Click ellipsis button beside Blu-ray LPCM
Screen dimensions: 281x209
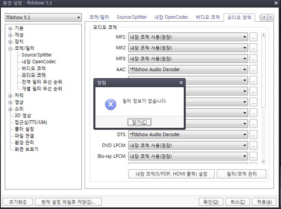point(253,156)
